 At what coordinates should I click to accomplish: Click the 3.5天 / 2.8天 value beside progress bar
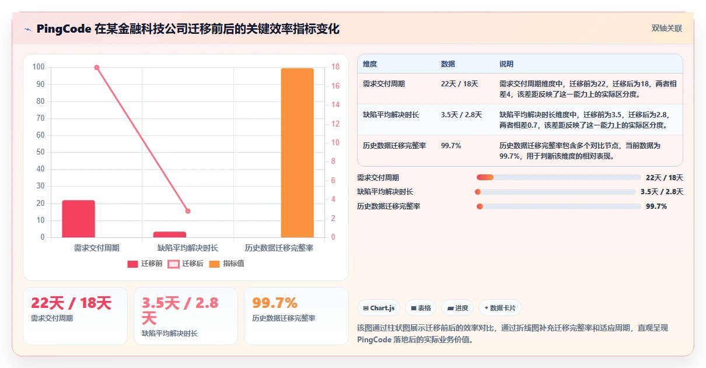(662, 192)
